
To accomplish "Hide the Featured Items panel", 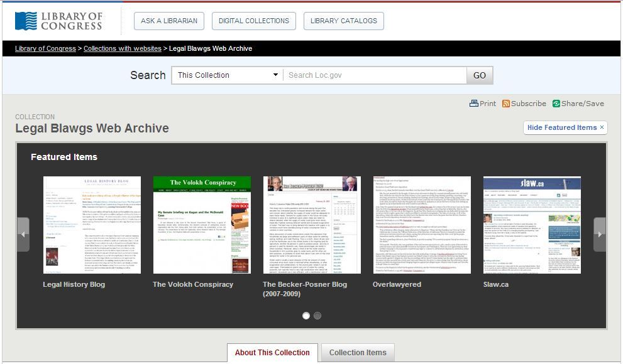I will (565, 127).
